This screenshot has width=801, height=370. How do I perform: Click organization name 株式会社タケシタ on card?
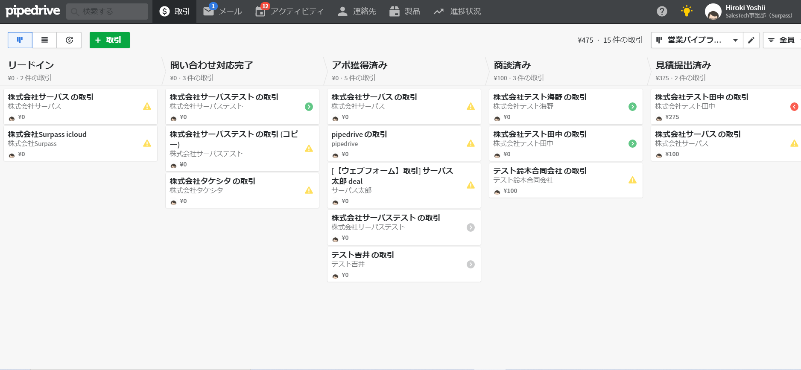pos(196,190)
